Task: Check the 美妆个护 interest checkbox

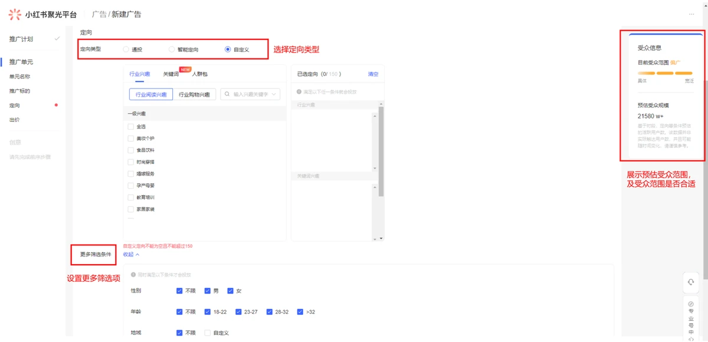Action: [x=131, y=139]
